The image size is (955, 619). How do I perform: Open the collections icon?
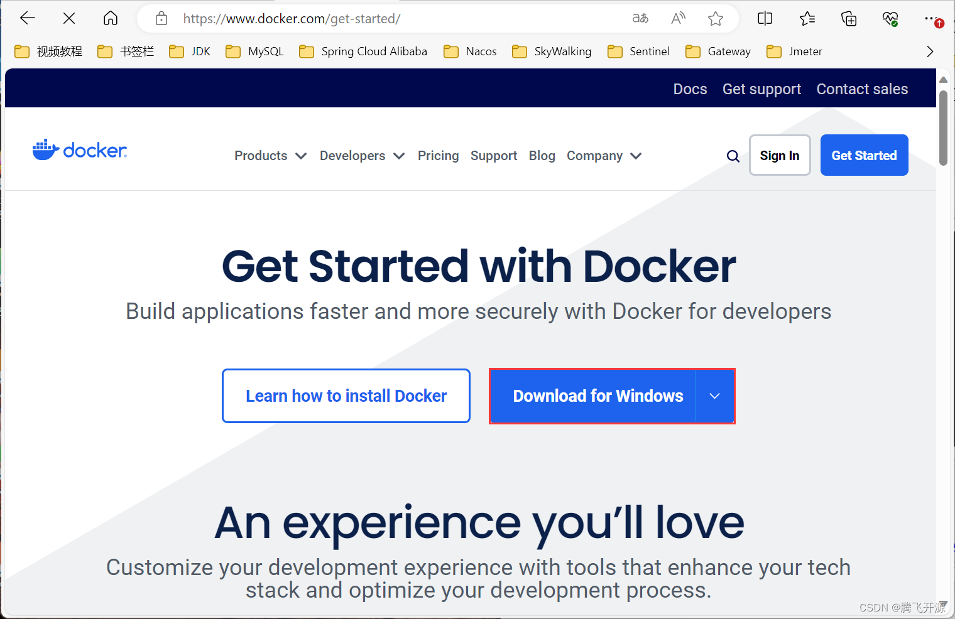(x=849, y=19)
